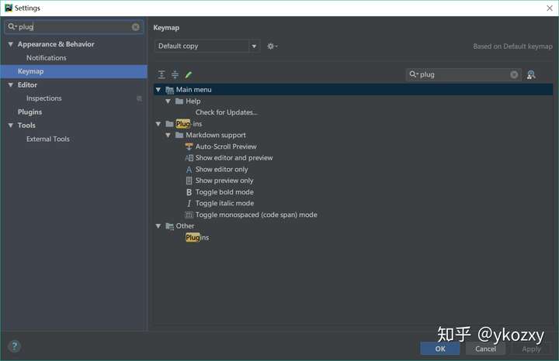Click the icon beside Inspections entry
Viewport: 559px width, 361px height.
click(x=140, y=98)
